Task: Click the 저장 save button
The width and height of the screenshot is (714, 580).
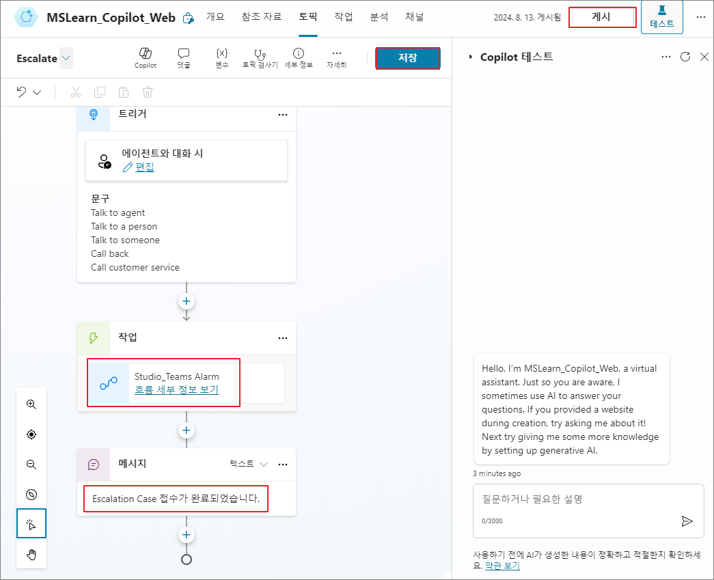Action: (407, 58)
